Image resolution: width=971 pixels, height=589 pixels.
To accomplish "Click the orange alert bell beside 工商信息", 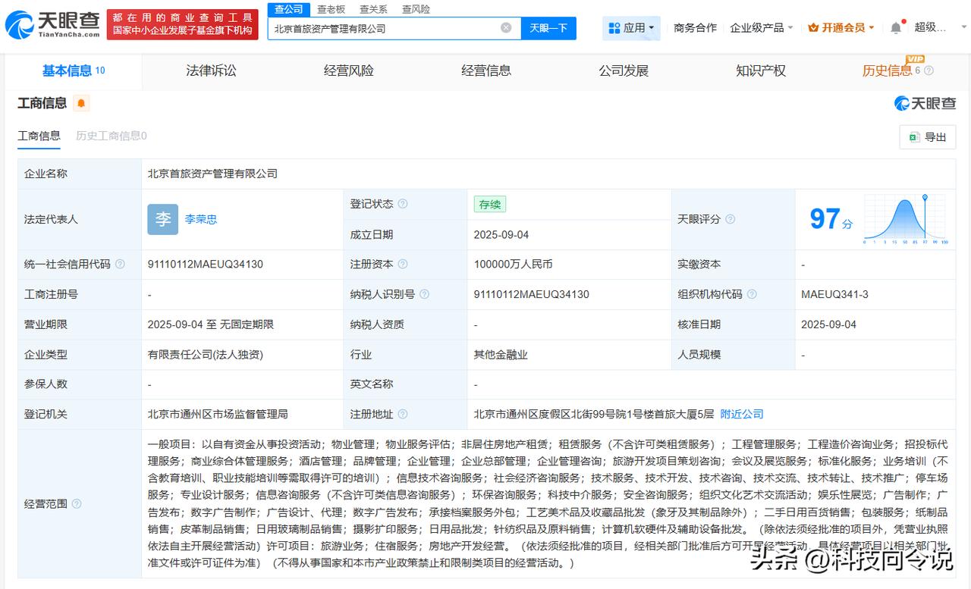I will 81,103.
